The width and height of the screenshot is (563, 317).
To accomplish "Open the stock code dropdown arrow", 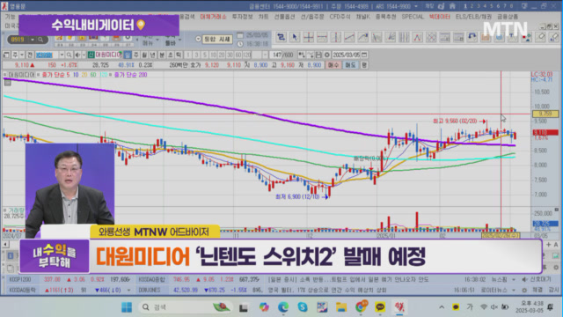I will pos(62,55).
